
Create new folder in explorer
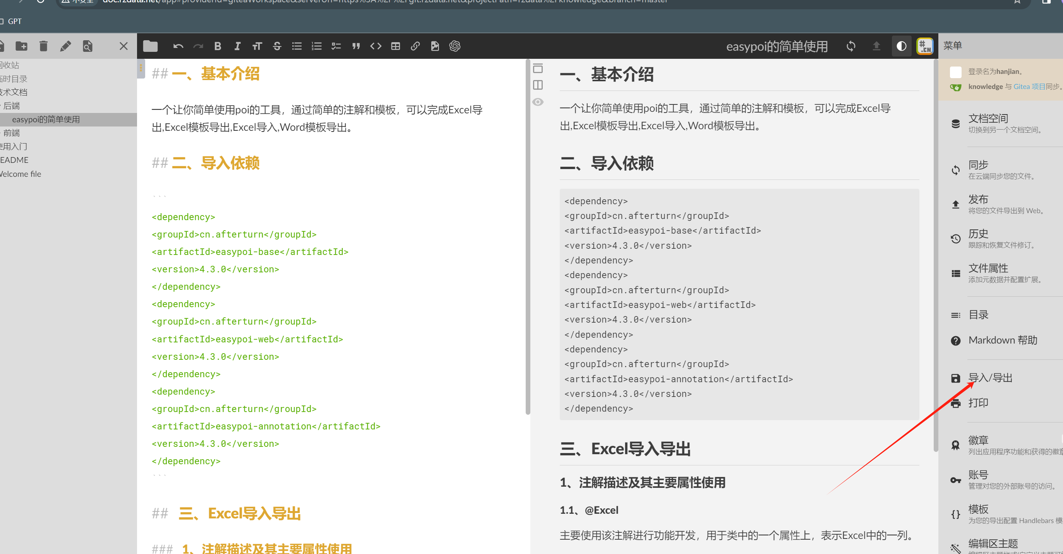tap(21, 46)
